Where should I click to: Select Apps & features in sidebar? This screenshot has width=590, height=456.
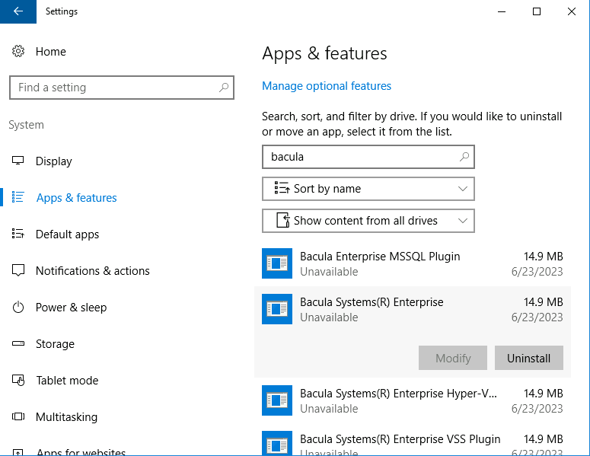tap(76, 198)
